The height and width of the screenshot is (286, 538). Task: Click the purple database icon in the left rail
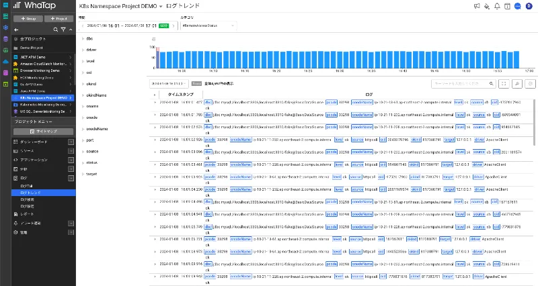[x=5, y=39]
